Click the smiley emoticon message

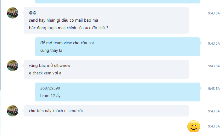tap(193, 126)
